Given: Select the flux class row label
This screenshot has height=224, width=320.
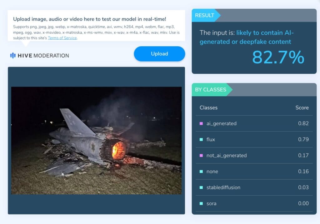Looking at the screenshot, I should tap(211, 140).
